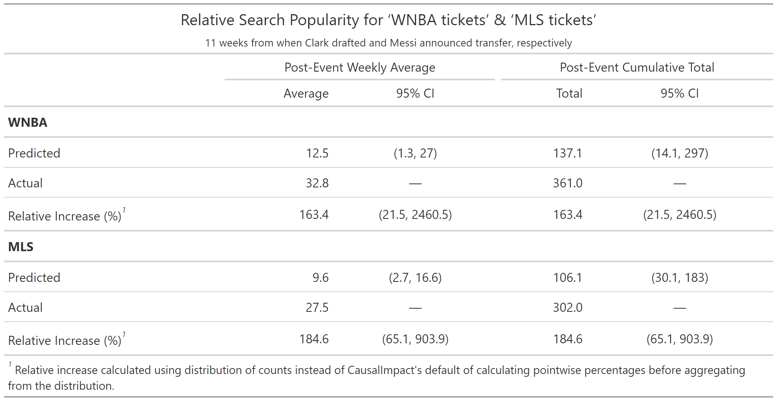The height and width of the screenshot is (400, 777).
Task: Click MLS predicted weekly average 9.6
Action: 320,278
